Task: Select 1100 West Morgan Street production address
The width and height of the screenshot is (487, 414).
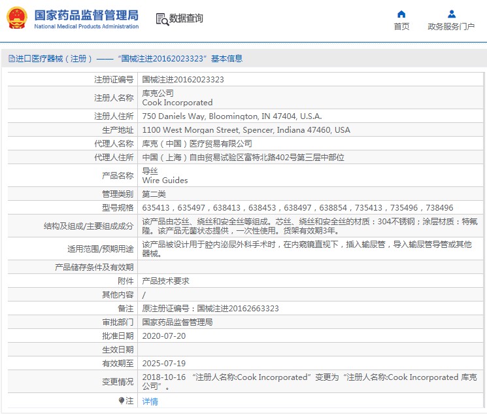Action: point(246,130)
